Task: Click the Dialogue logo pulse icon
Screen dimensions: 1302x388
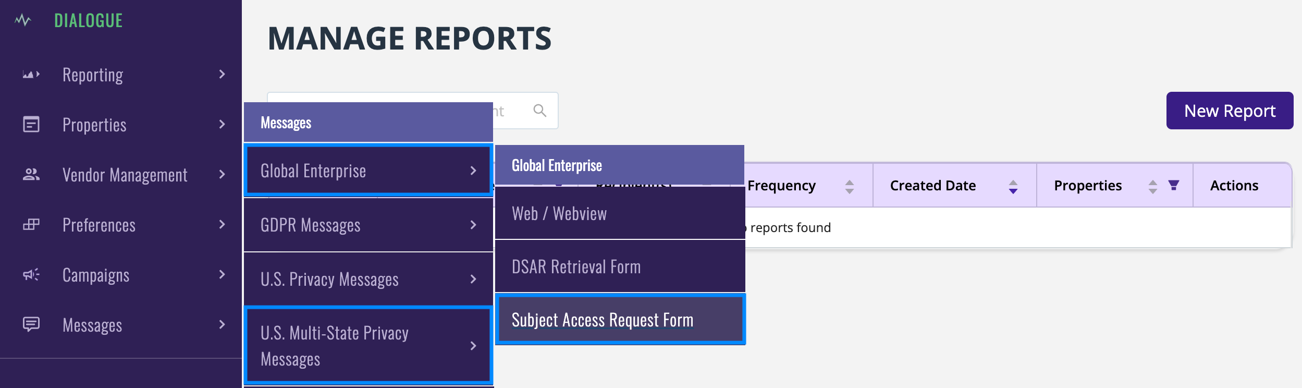Action: [x=23, y=20]
